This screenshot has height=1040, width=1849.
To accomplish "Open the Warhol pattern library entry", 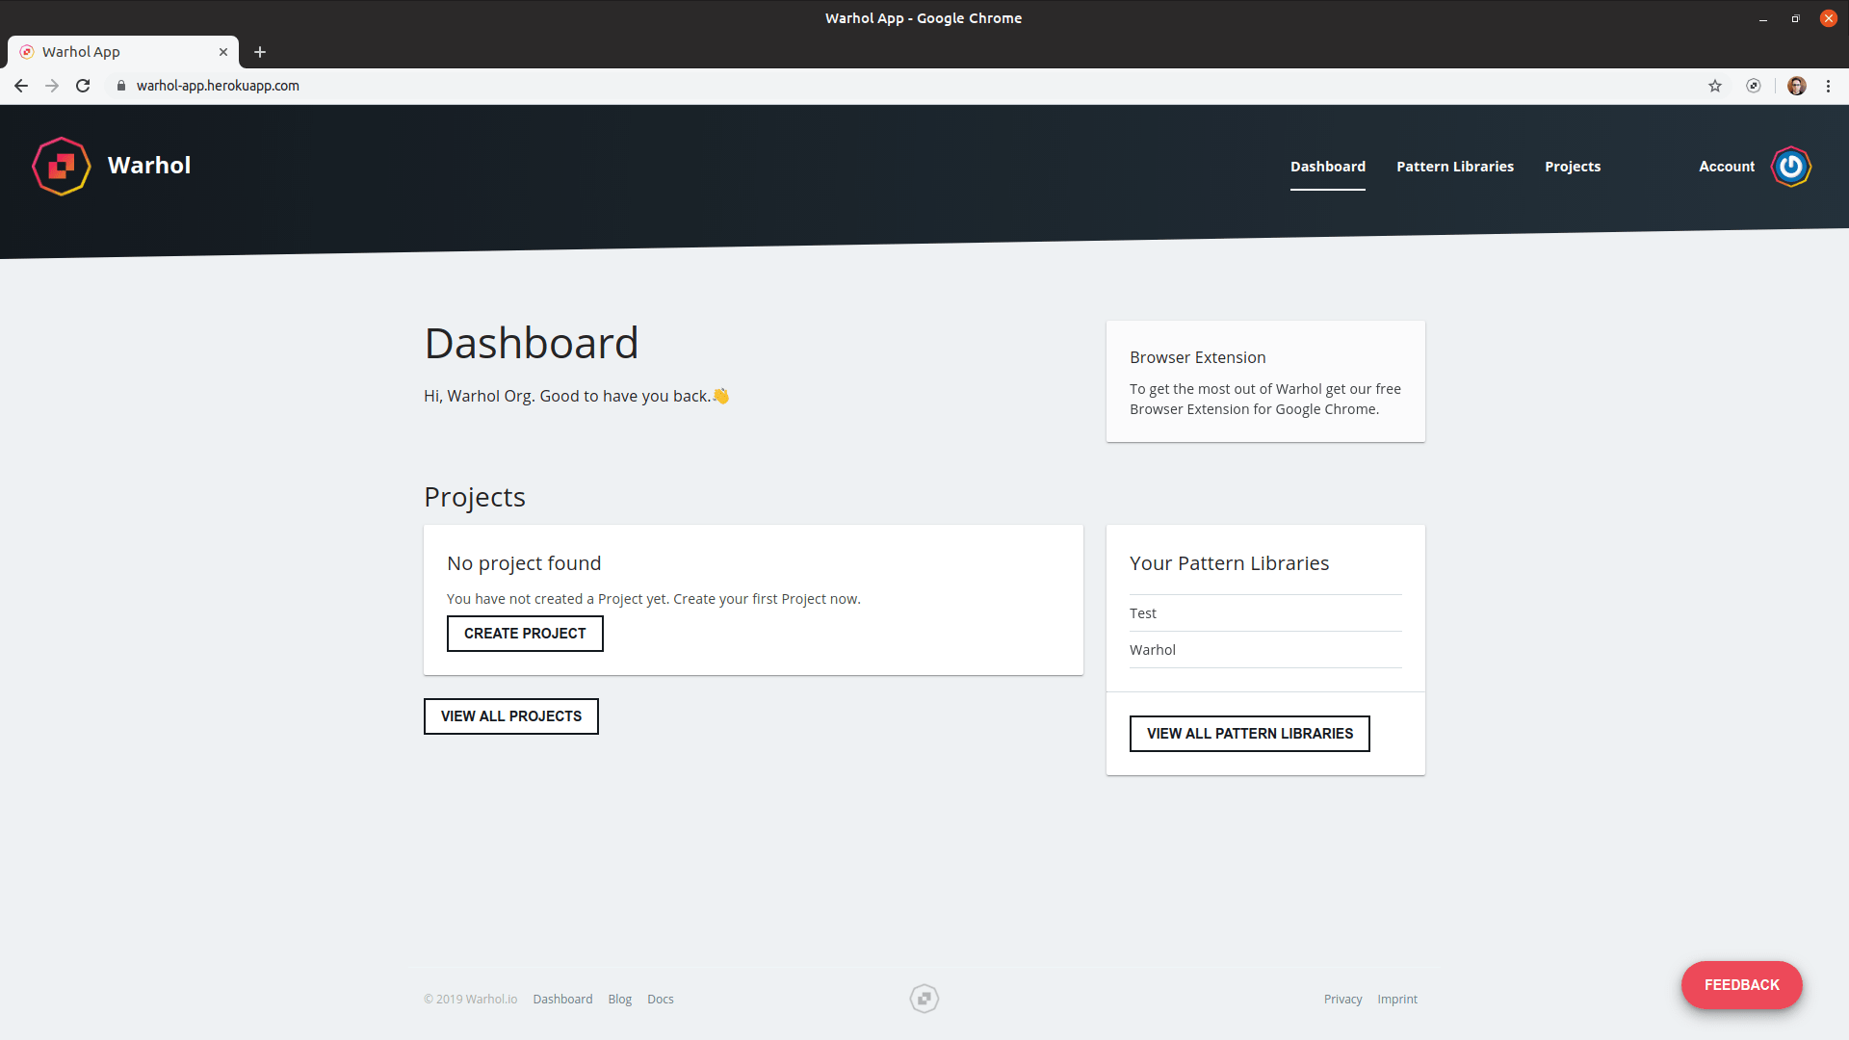I will coord(1265,650).
